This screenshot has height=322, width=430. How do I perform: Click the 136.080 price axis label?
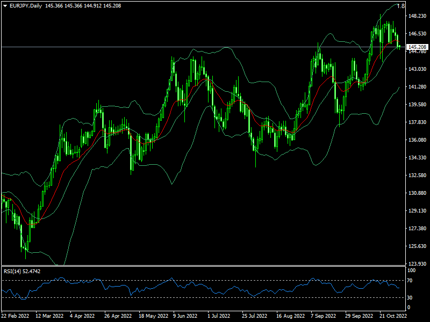(418, 140)
